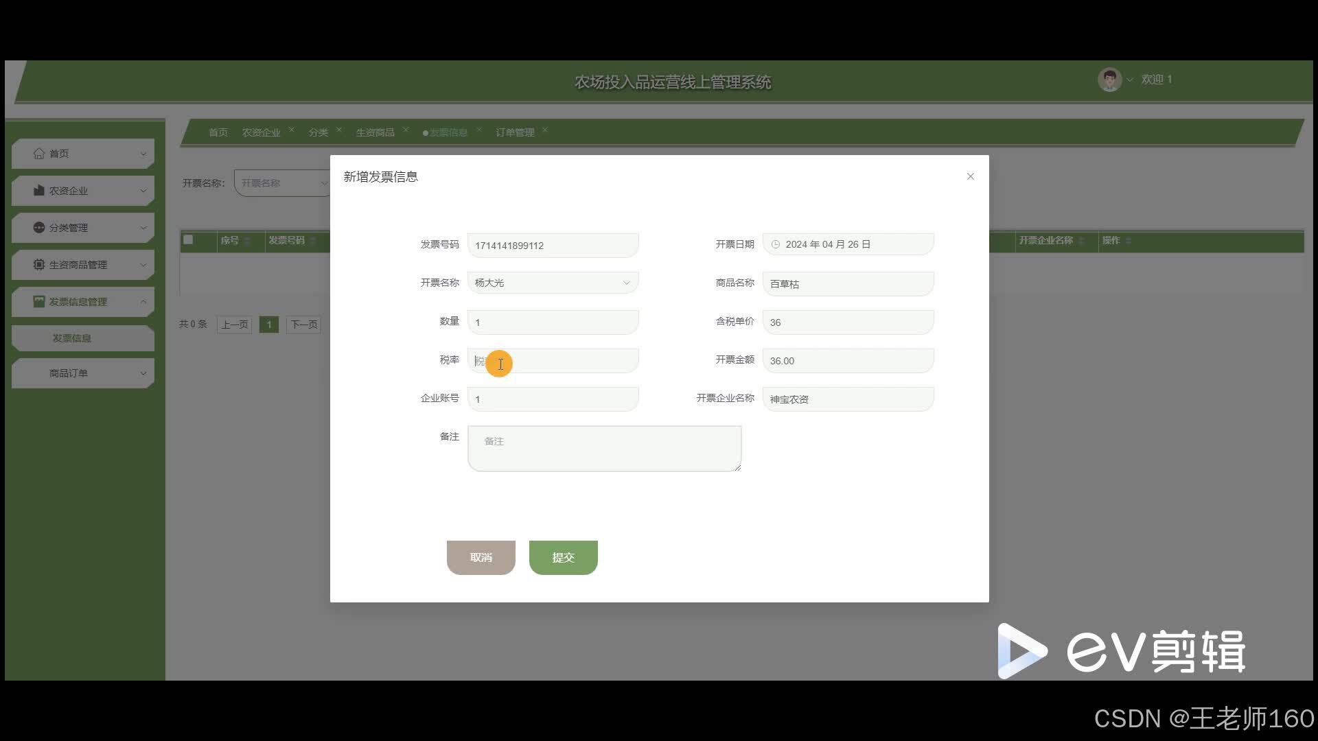Image resolution: width=1318 pixels, height=741 pixels.
Task: Click the 提交 submit button
Action: pos(563,557)
